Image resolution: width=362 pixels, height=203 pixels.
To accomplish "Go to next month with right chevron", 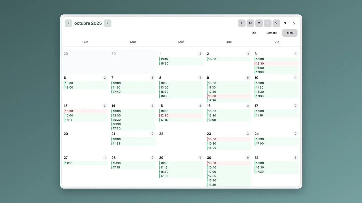I will [107, 23].
